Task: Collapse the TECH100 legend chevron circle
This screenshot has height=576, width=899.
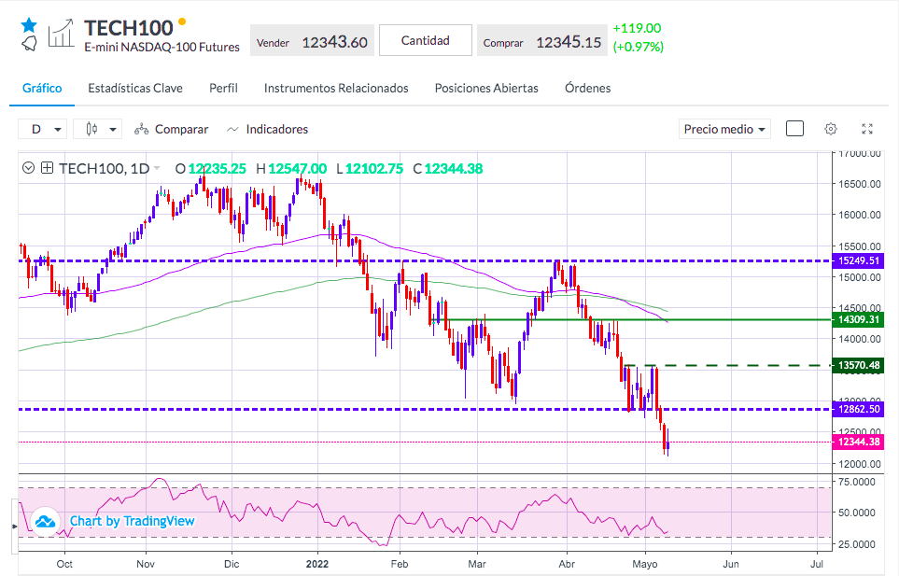Action: point(29,168)
